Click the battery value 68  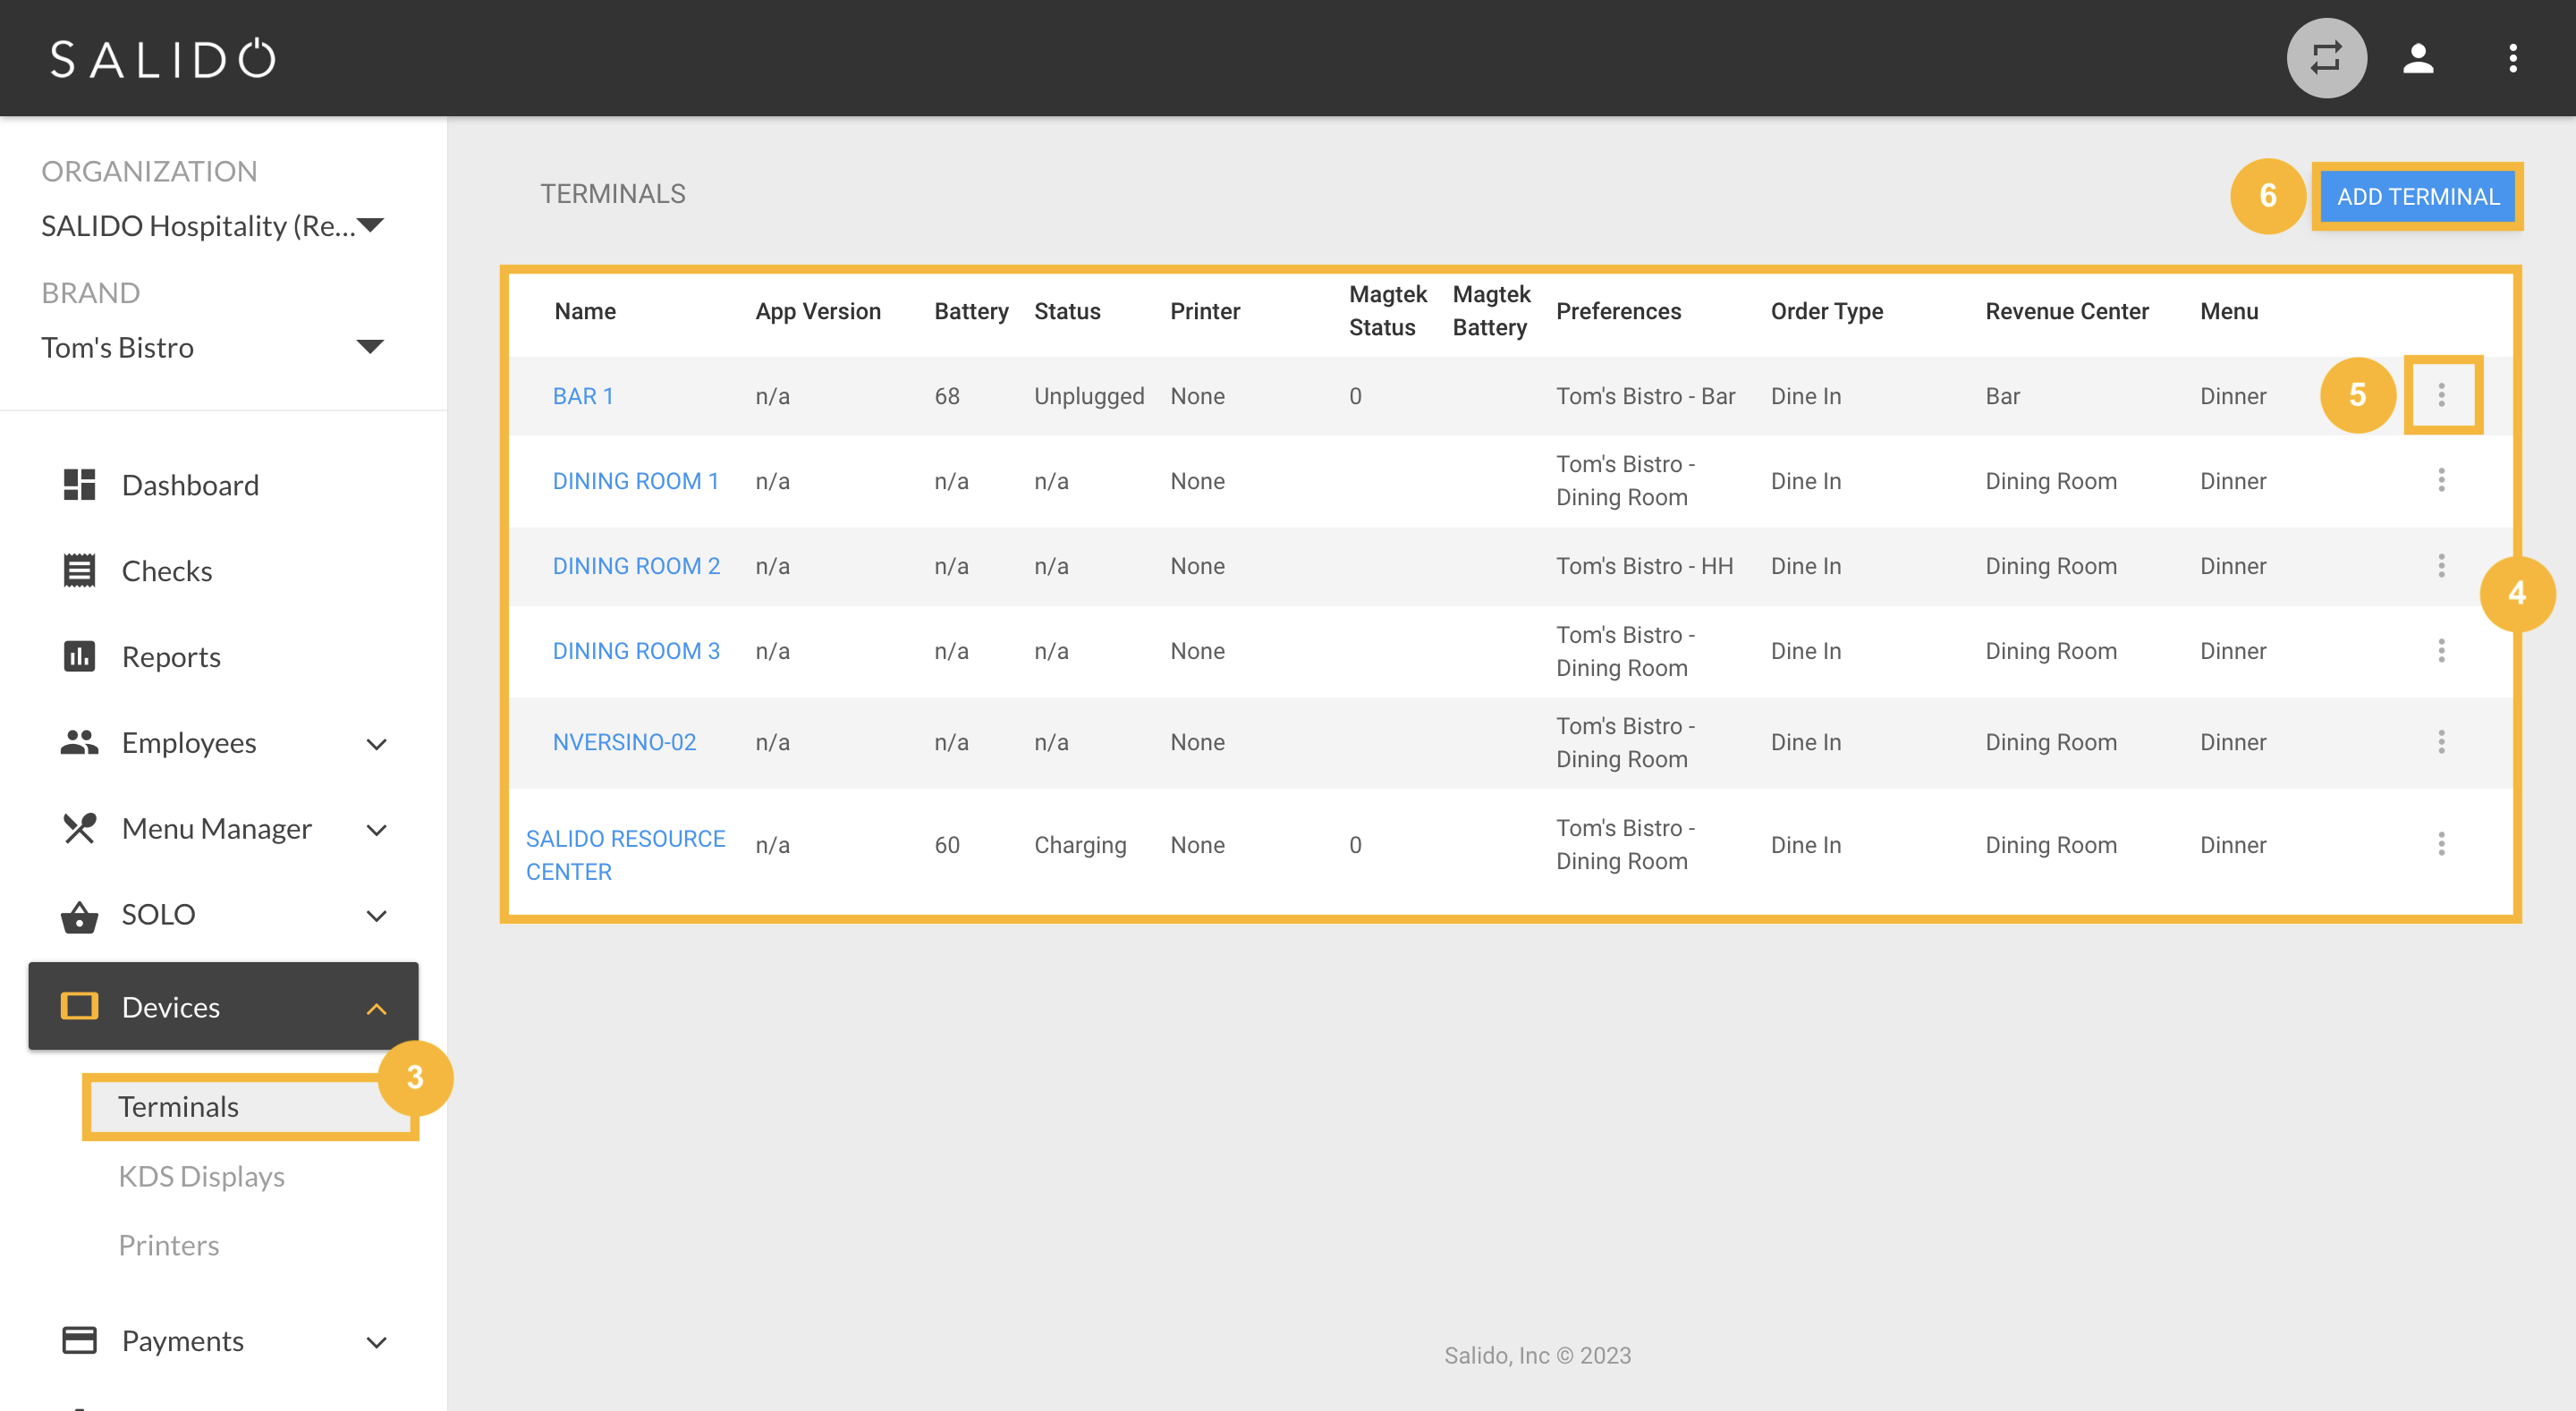point(947,396)
